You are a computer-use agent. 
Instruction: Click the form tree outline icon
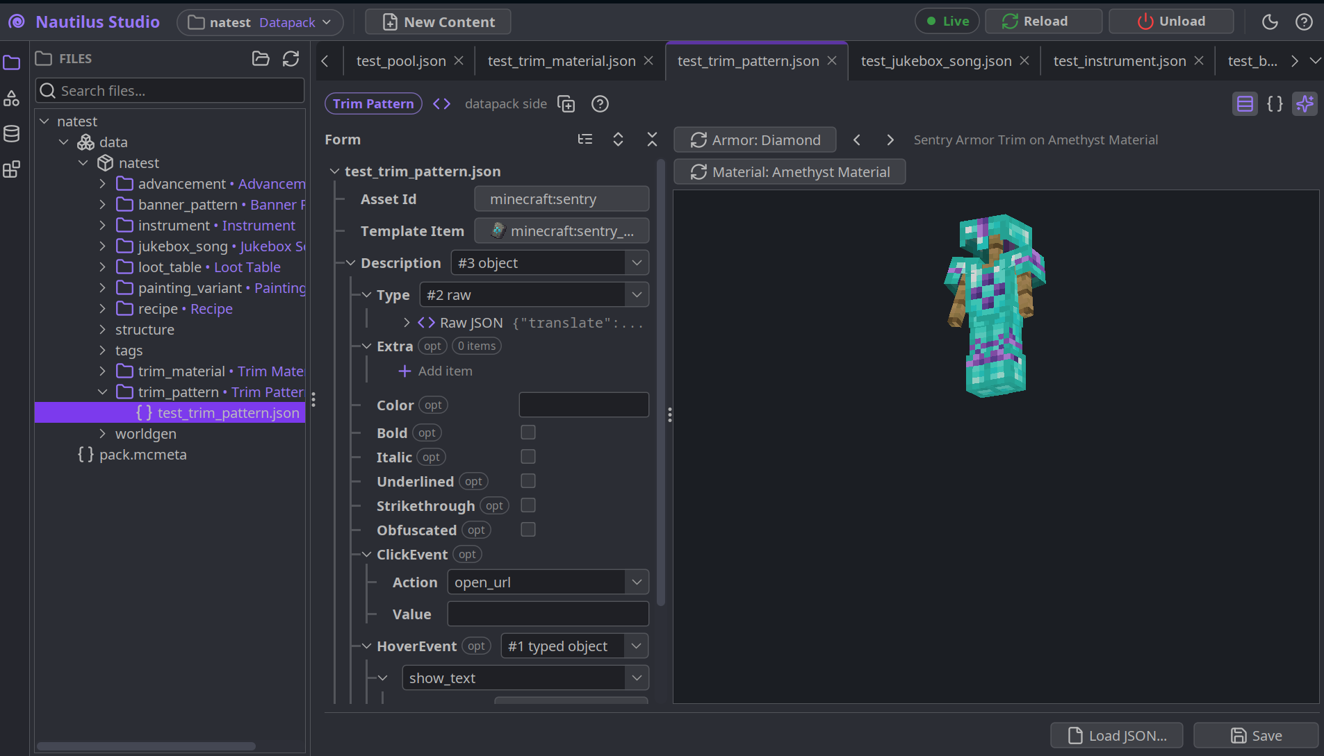click(585, 140)
